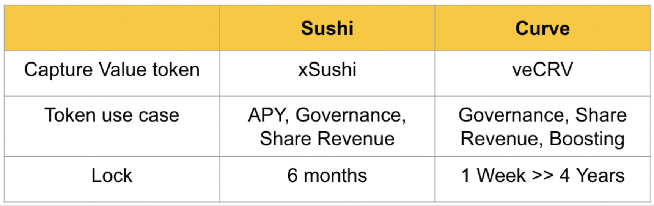Select the veCRV cell

pos(542,70)
